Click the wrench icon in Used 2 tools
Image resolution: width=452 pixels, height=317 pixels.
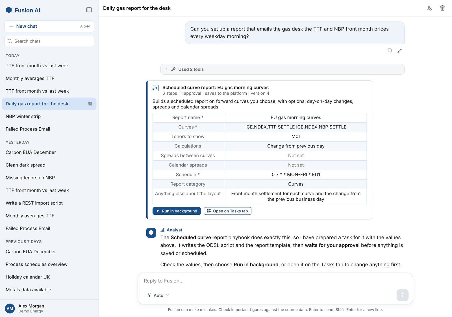173,69
